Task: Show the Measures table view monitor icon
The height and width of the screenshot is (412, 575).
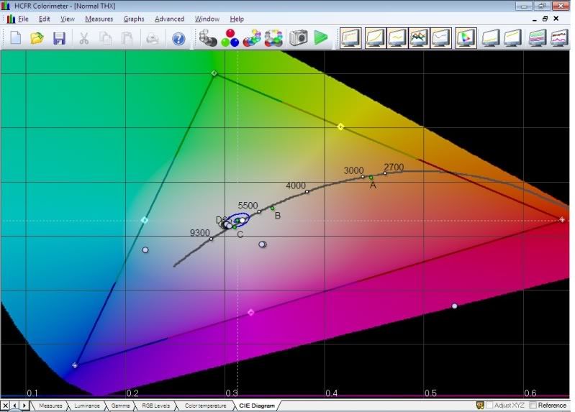Action: (x=350, y=38)
